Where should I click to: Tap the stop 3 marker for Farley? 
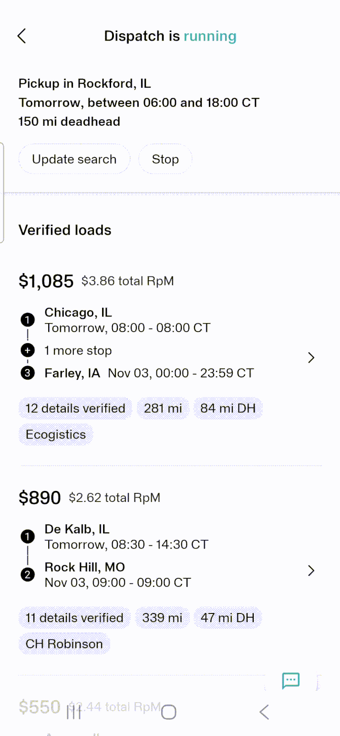[x=28, y=373]
